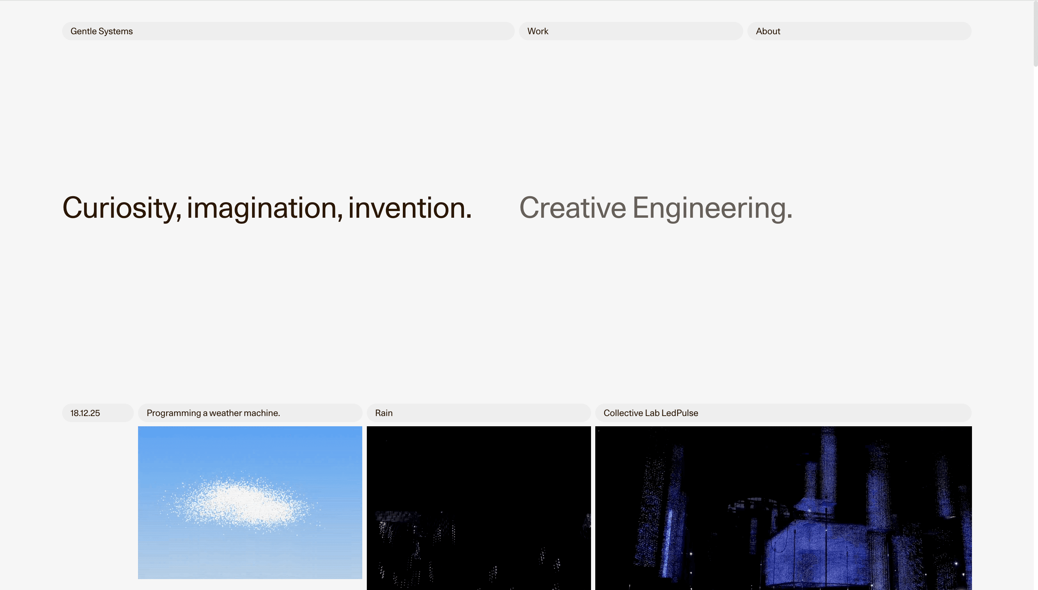Navigate to the About section
1038x590 pixels.
pos(768,31)
